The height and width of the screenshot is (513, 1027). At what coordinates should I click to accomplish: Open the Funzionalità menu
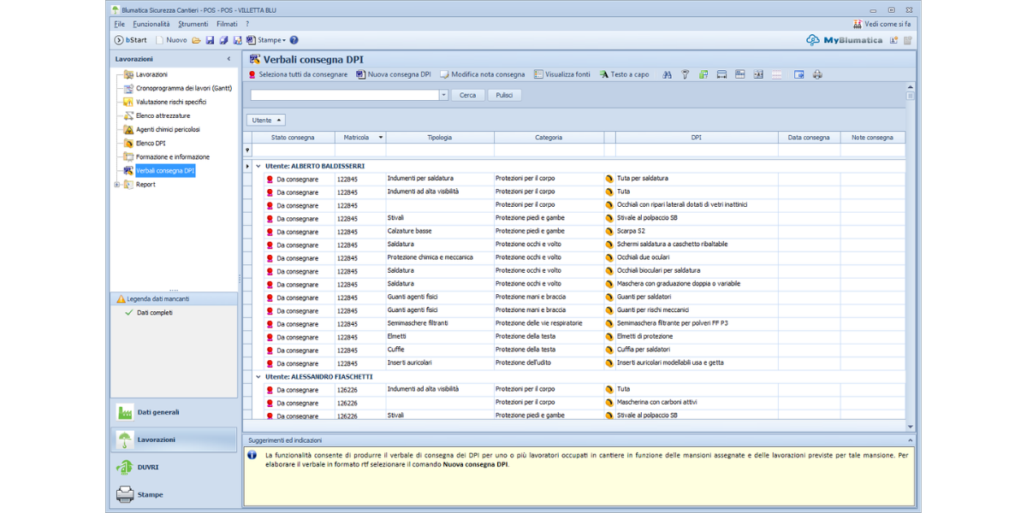click(x=151, y=24)
